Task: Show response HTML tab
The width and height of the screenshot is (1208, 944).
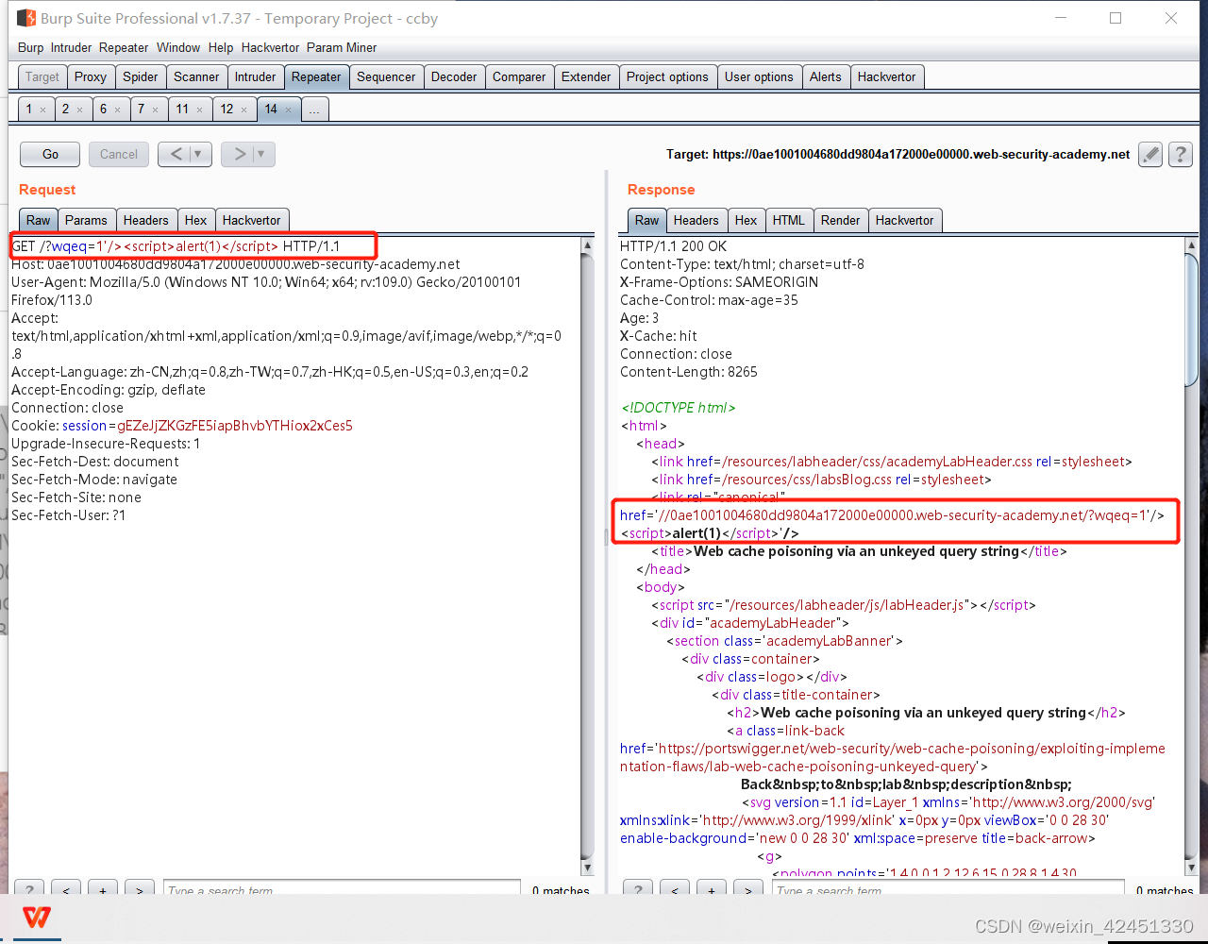Action: (789, 220)
